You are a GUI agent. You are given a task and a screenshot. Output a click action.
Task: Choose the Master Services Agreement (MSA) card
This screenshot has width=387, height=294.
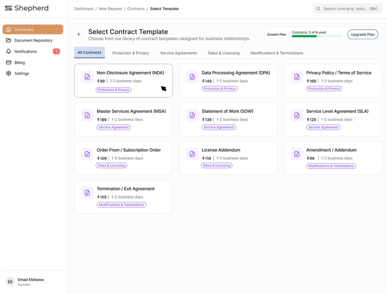pos(124,119)
